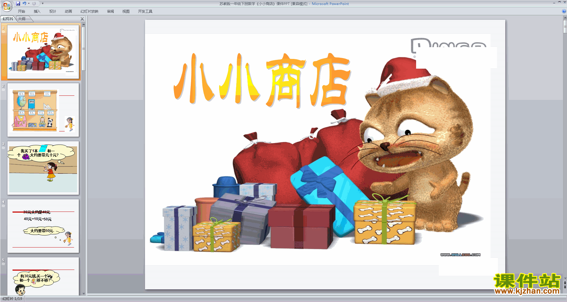Image resolution: width=567 pixels, height=302 pixels.
Task: Click the thumbnail pane scroll down arrow
Action: point(84,293)
